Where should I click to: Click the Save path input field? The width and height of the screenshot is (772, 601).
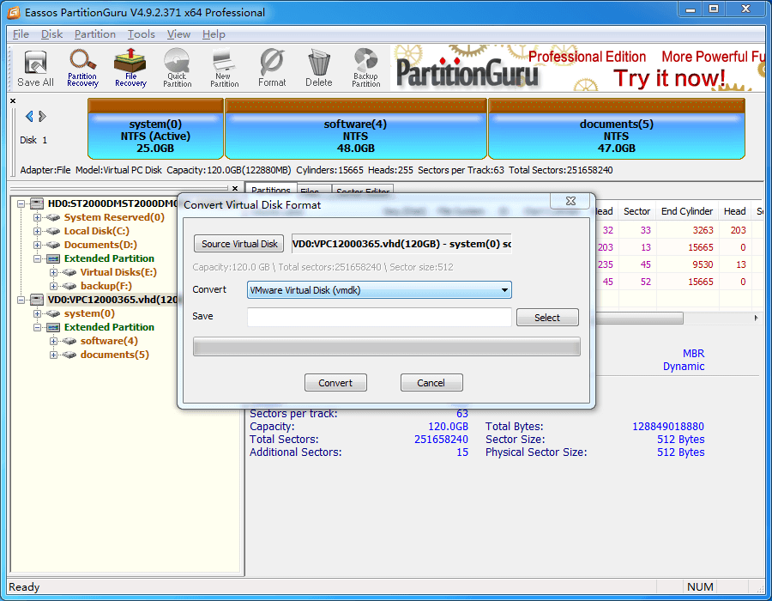(379, 317)
